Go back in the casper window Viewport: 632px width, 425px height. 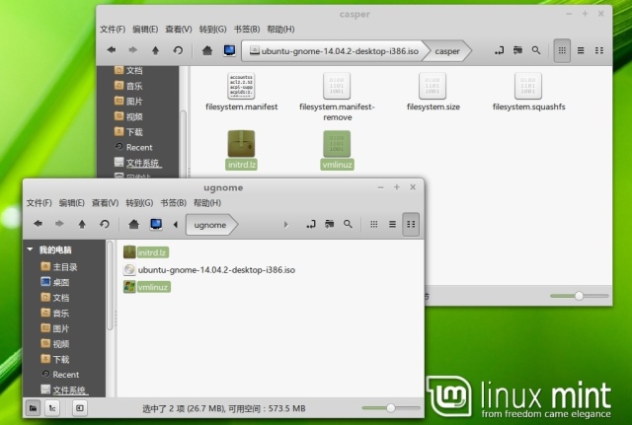112,50
